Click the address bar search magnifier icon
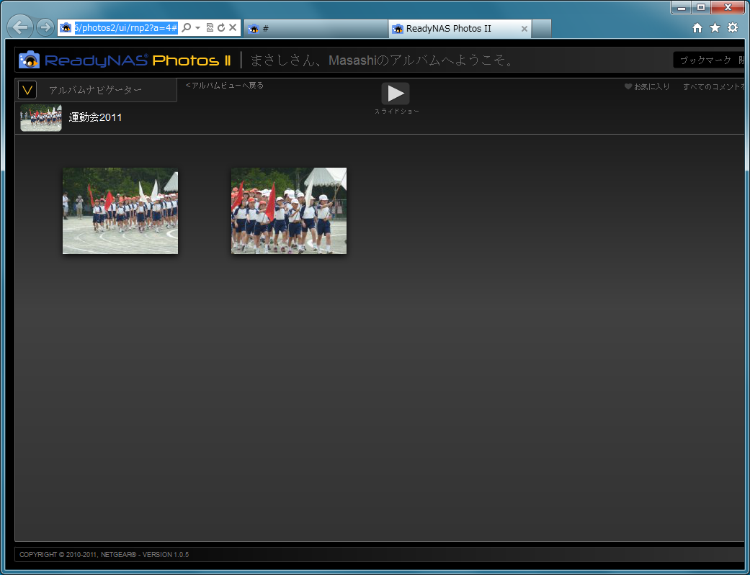This screenshot has height=575, width=750. point(187,28)
